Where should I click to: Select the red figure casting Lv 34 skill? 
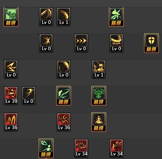(x=116, y=148)
